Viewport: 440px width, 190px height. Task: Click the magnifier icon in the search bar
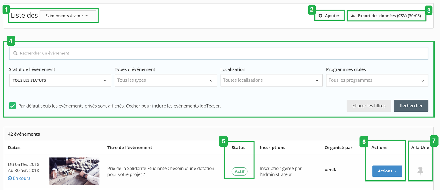15,53
